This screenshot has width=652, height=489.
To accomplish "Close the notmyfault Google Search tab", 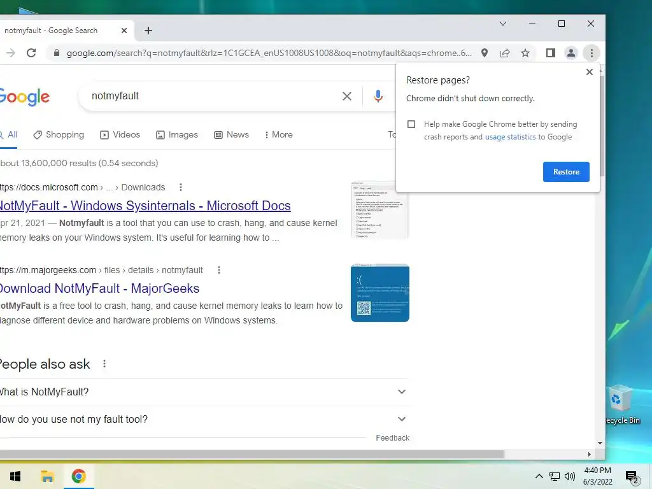I will pos(124,31).
